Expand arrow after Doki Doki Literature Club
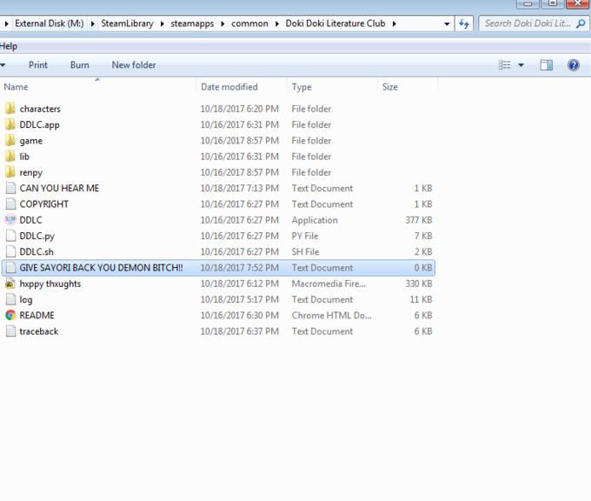This screenshot has height=501, width=591. tap(395, 23)
